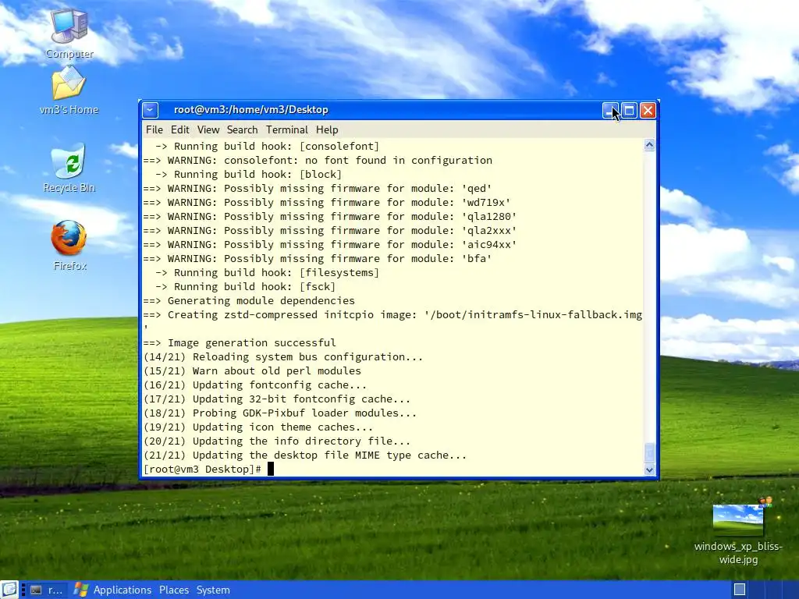
Task: Click the terminal scrollbar thumb
Action: point(650,452)
